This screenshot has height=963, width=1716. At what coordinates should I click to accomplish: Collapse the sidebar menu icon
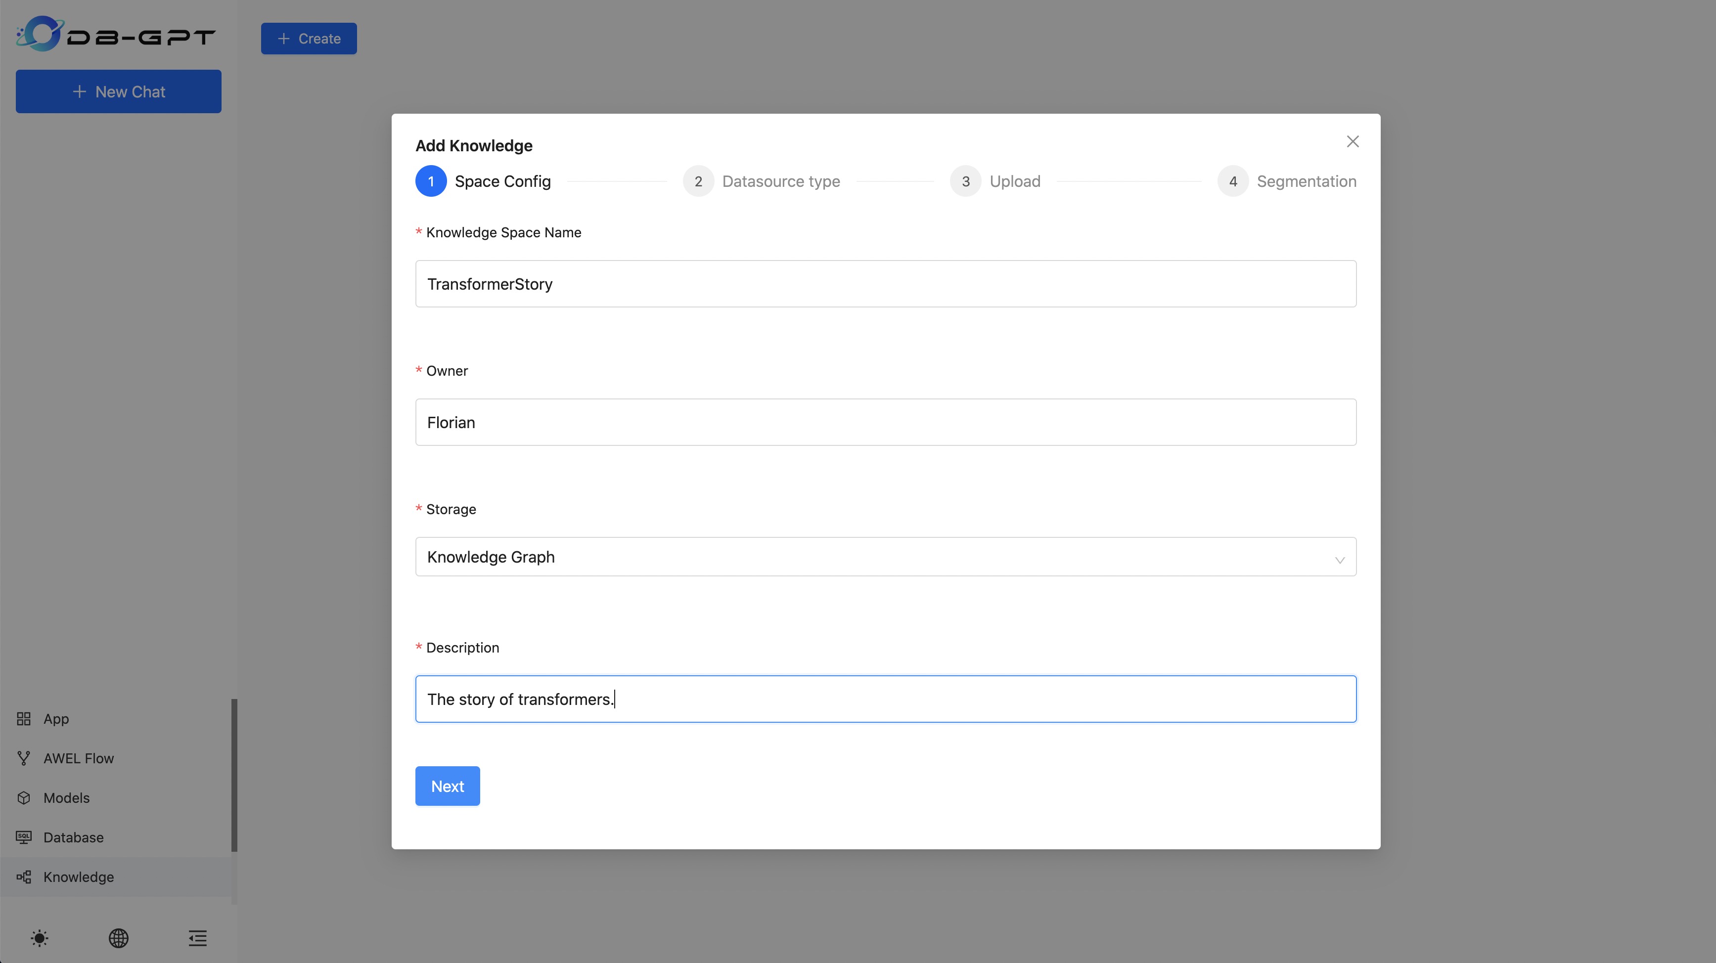(197, 938)
